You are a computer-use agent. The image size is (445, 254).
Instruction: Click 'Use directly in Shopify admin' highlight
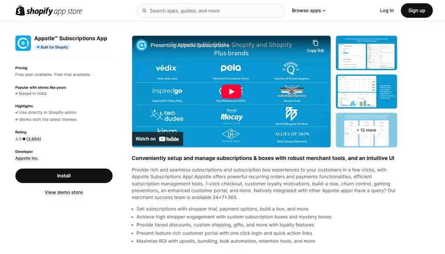tap(48, 112)
